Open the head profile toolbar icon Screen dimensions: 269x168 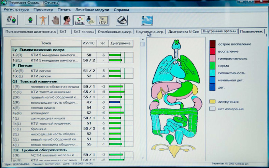point(67,20)
